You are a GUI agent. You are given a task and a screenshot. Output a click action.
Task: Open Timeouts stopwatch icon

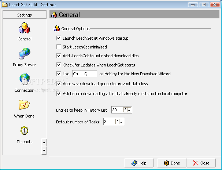[24, 130]
